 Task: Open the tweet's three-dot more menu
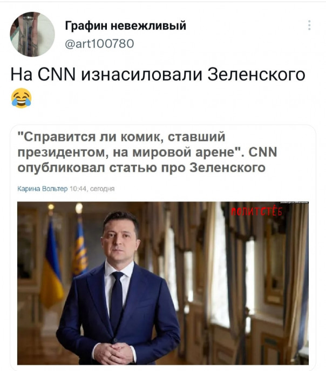(309, 25)
